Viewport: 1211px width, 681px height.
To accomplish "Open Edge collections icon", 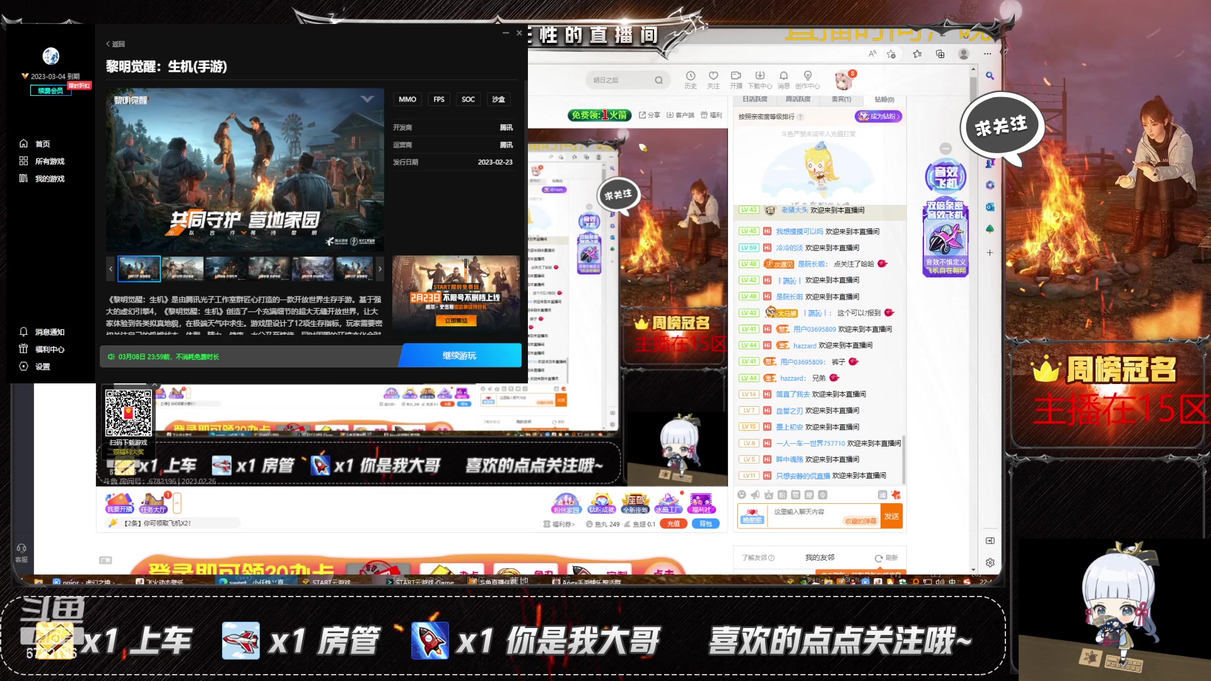I will [940, 54].
